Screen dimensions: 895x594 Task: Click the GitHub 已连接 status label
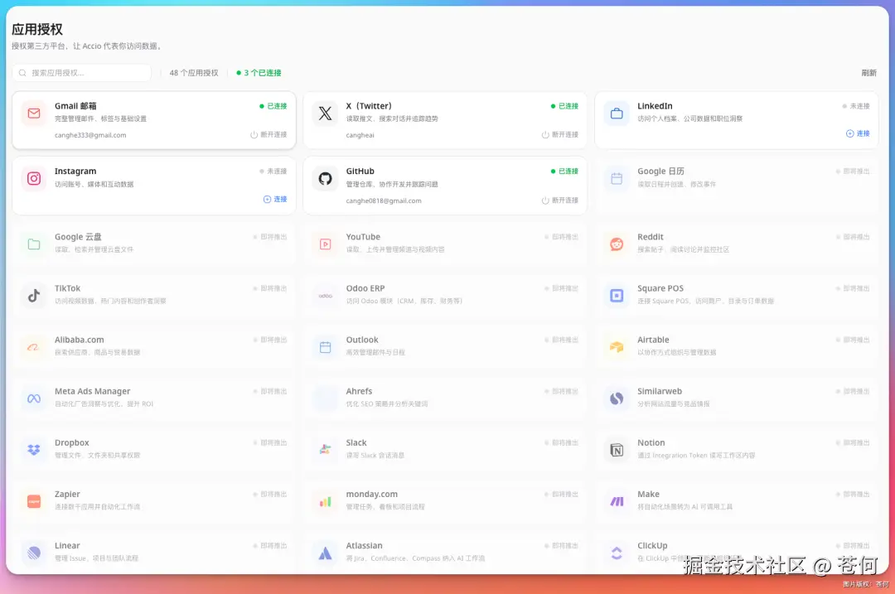(564, 171)
